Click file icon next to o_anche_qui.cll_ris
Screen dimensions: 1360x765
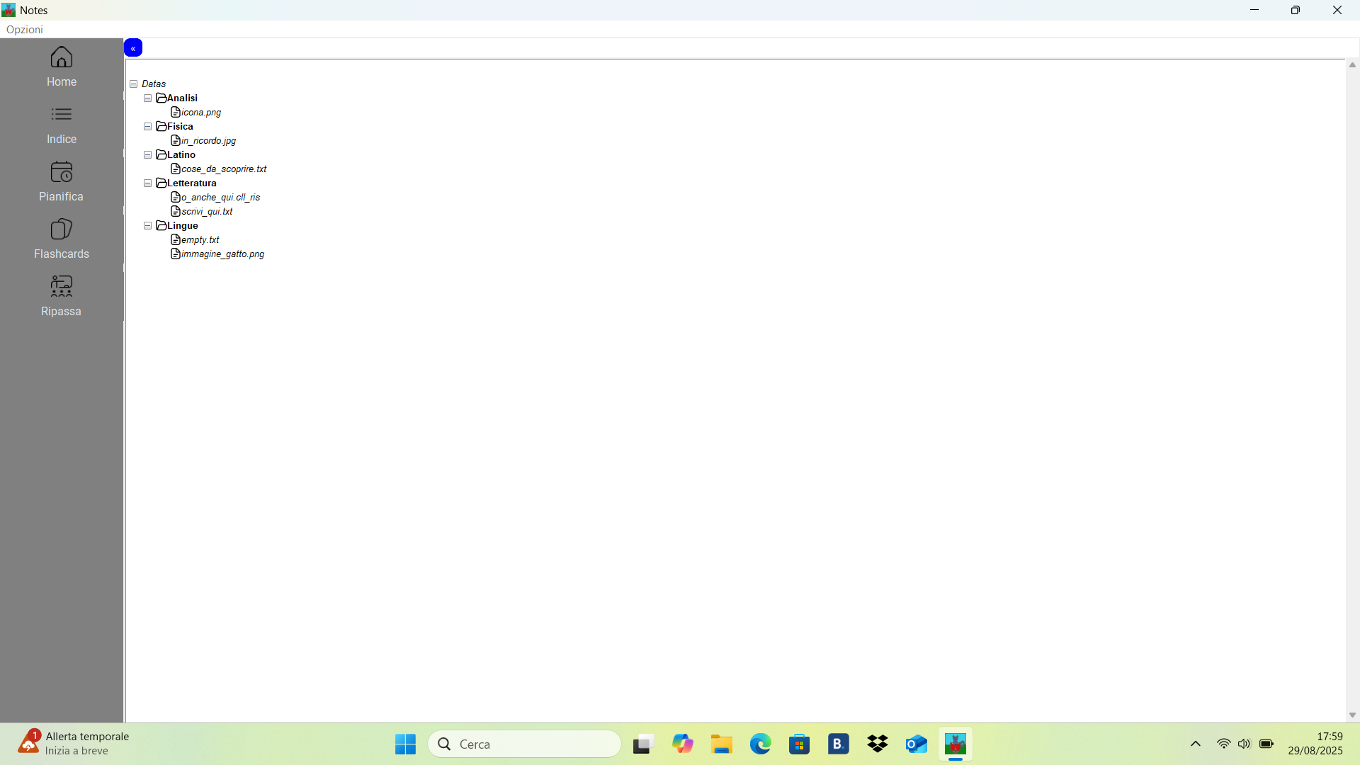coord(176,197)
